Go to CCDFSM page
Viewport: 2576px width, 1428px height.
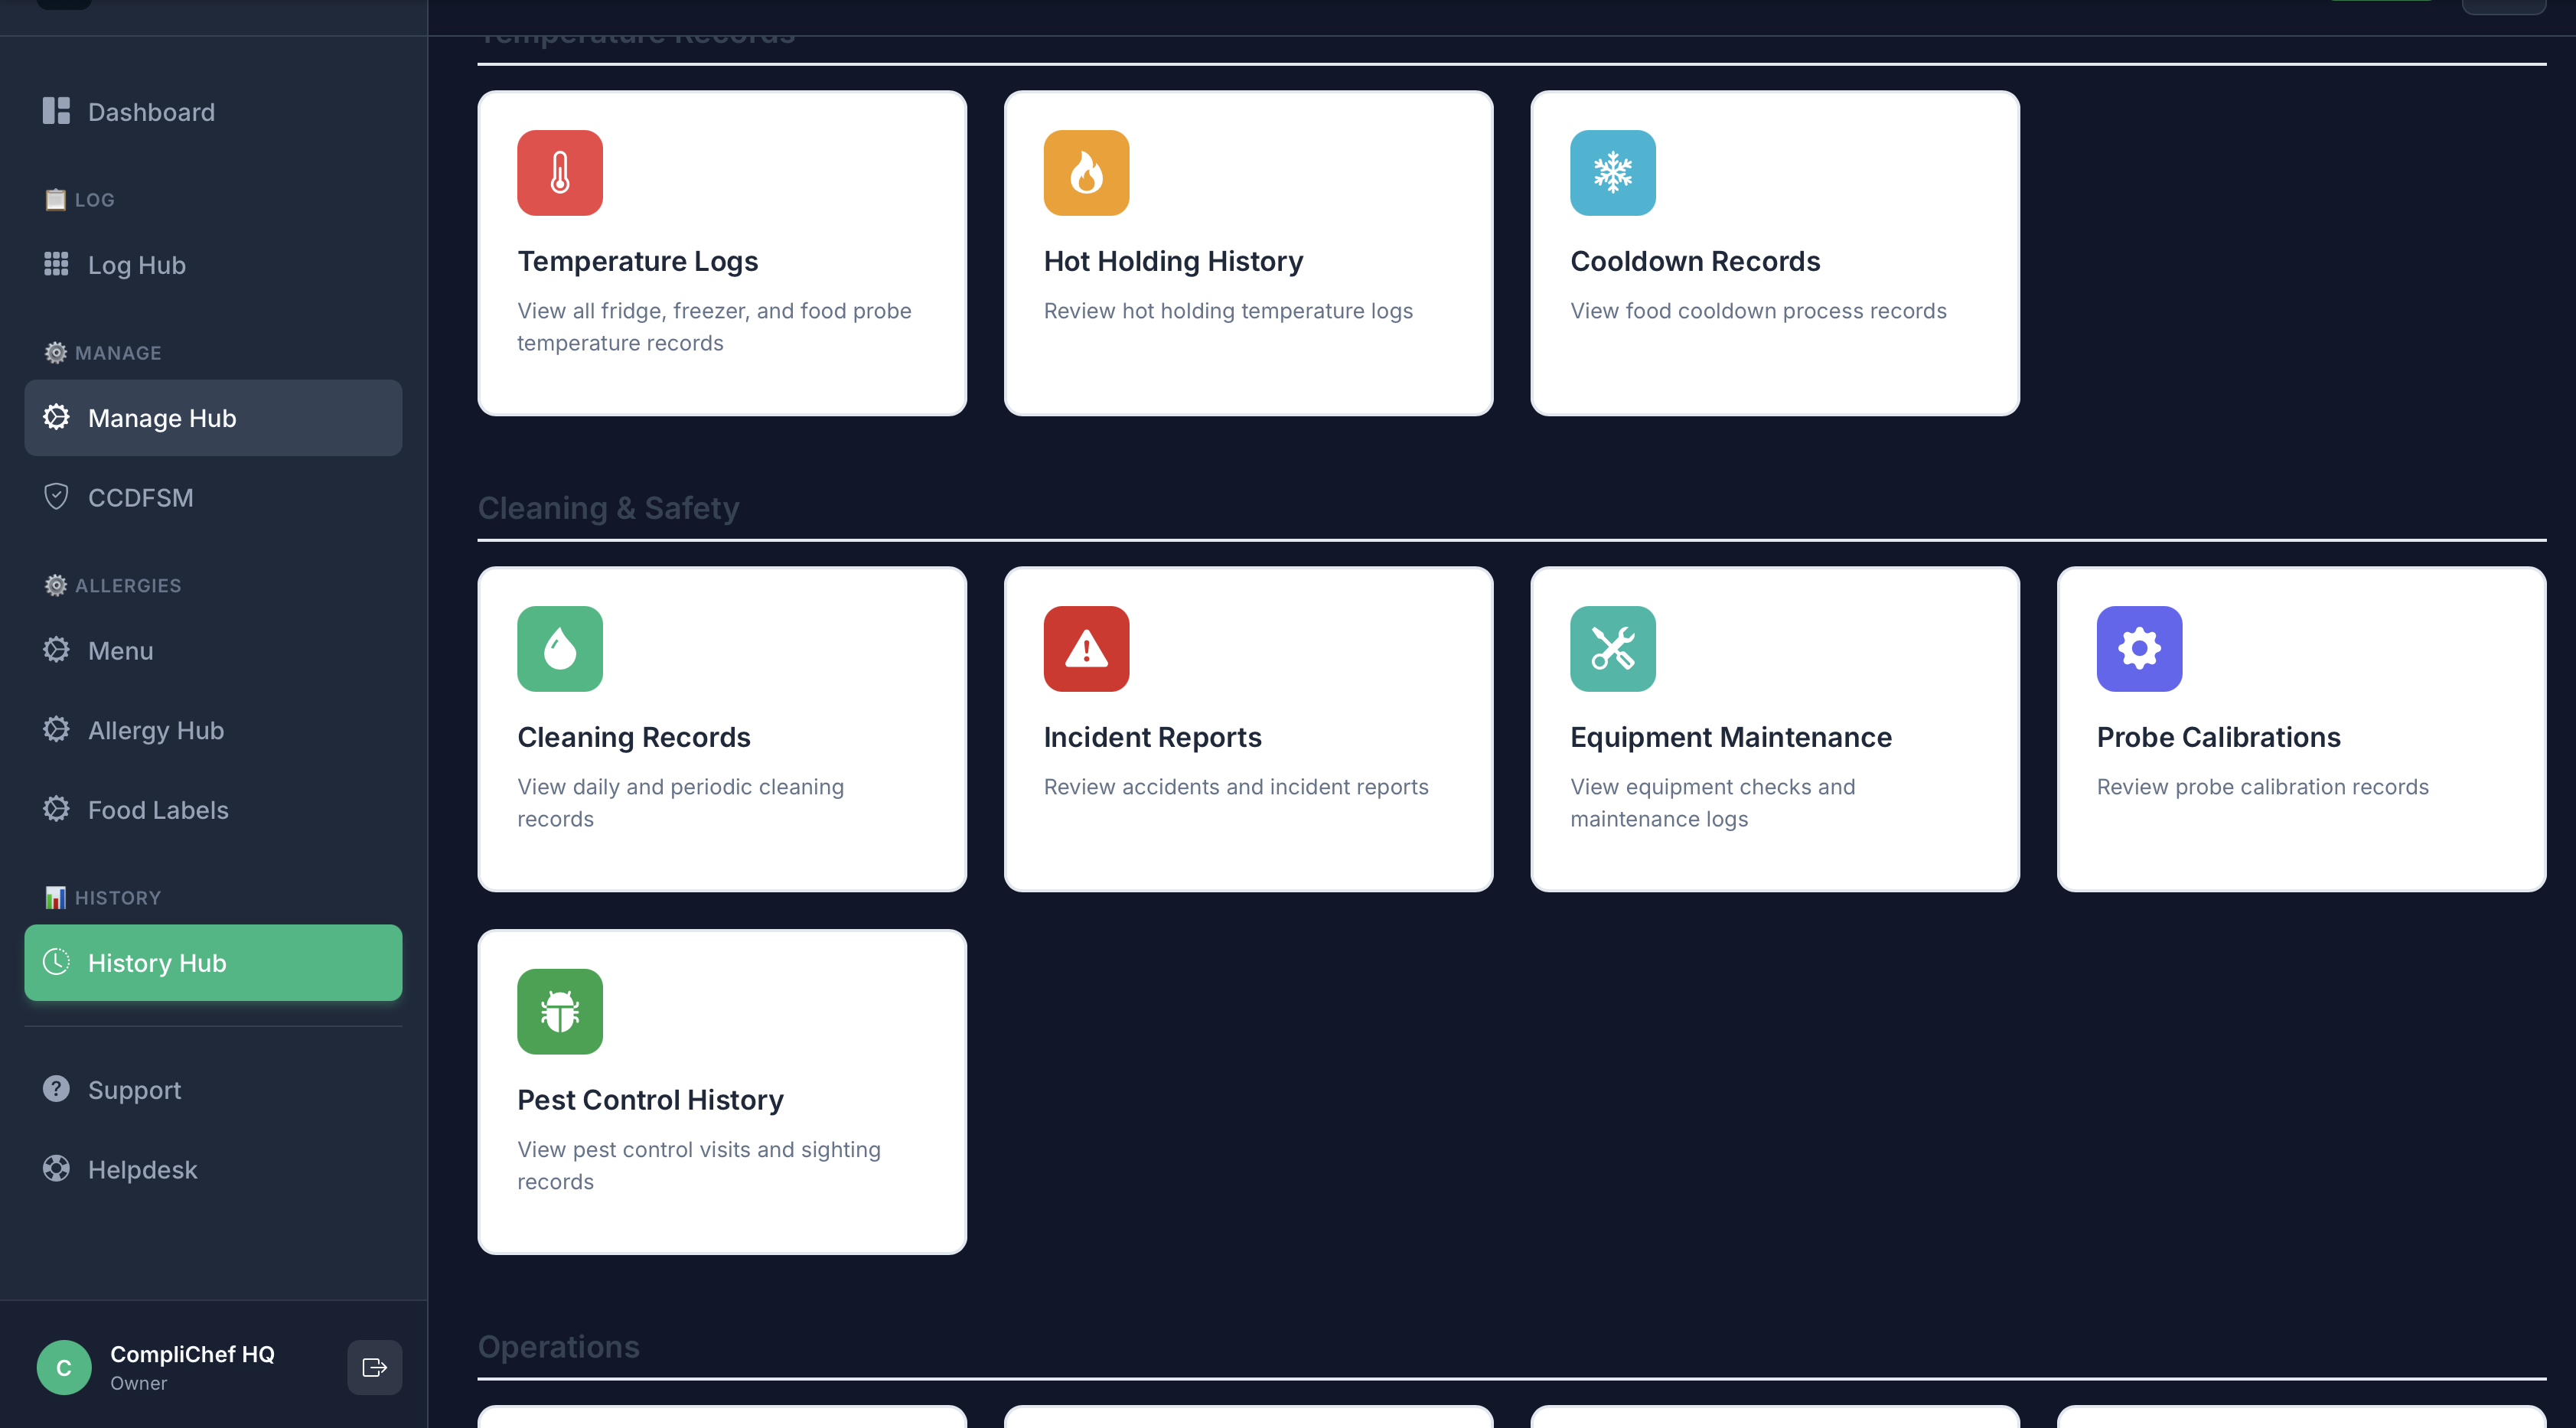140,497
